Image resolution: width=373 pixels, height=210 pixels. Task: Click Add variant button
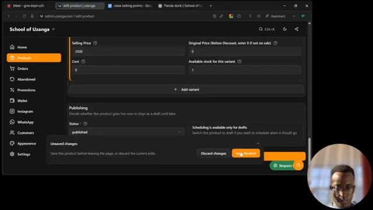[186, 89]
